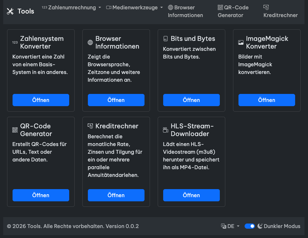The width and height of the screenshot is (308, 238).
Task: Click description 'Erstellt QR-Codes für URLs'
Action: pyautogui.click(x=40, y=152)
